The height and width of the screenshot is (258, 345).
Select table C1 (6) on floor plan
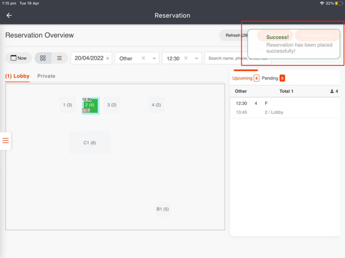[x=90, y=143]
